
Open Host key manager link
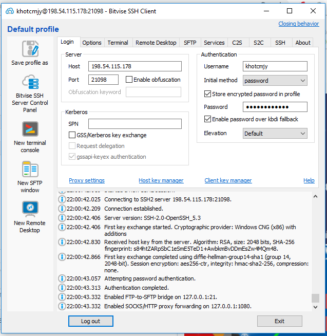[161, 180]
